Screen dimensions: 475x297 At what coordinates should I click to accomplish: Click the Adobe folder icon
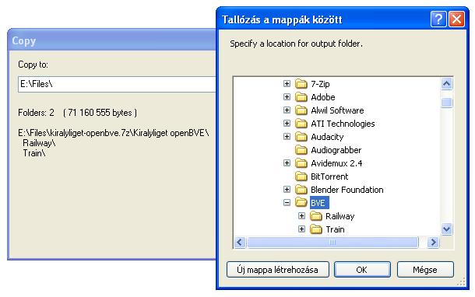301,97
